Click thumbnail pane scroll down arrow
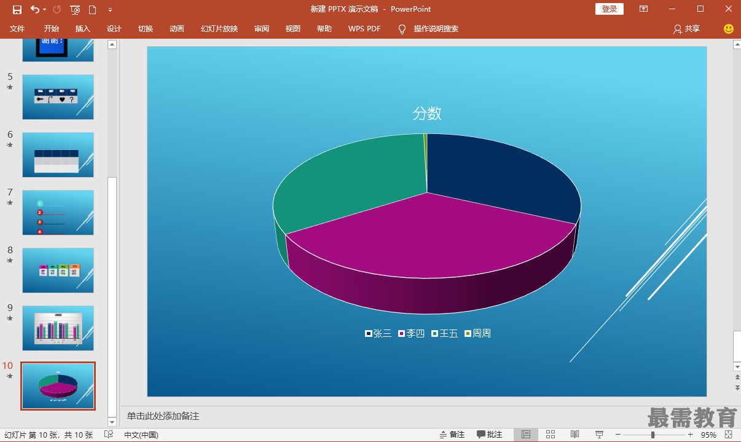This screenshot has height=442, width=741. pyautogui.click(x=112, y=422)
